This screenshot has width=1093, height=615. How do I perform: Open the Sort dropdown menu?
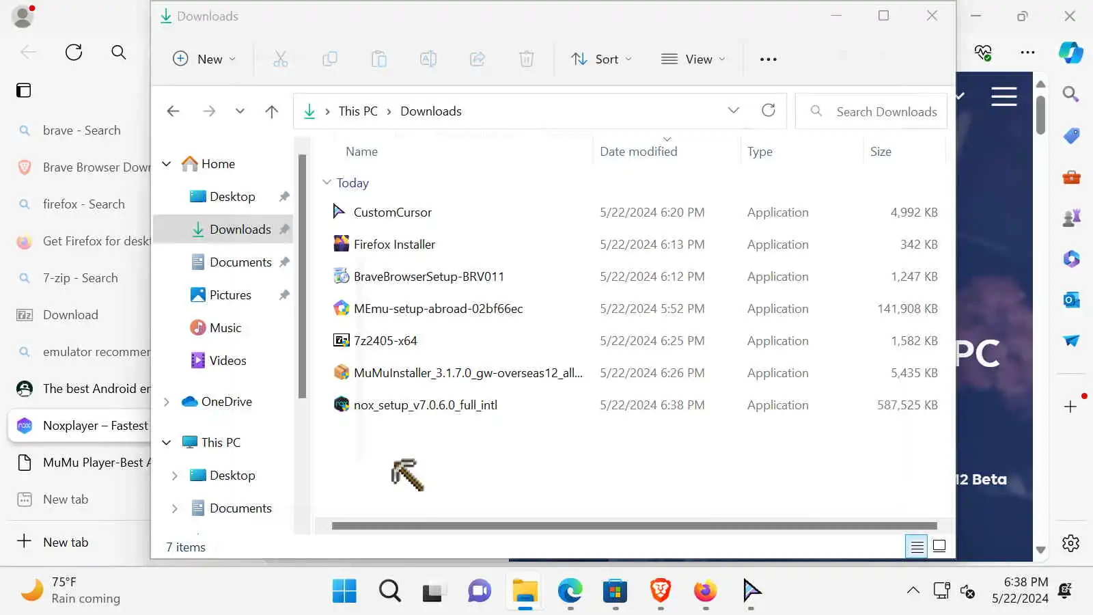pos(602,59)
